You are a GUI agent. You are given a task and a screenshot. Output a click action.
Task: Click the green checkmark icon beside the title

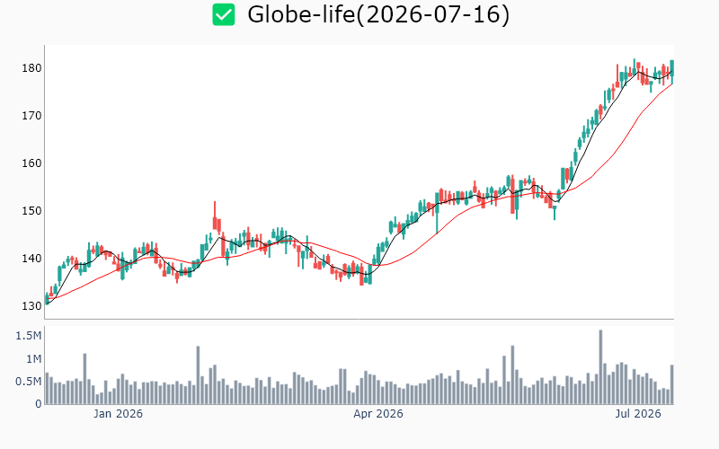[224, 14]
